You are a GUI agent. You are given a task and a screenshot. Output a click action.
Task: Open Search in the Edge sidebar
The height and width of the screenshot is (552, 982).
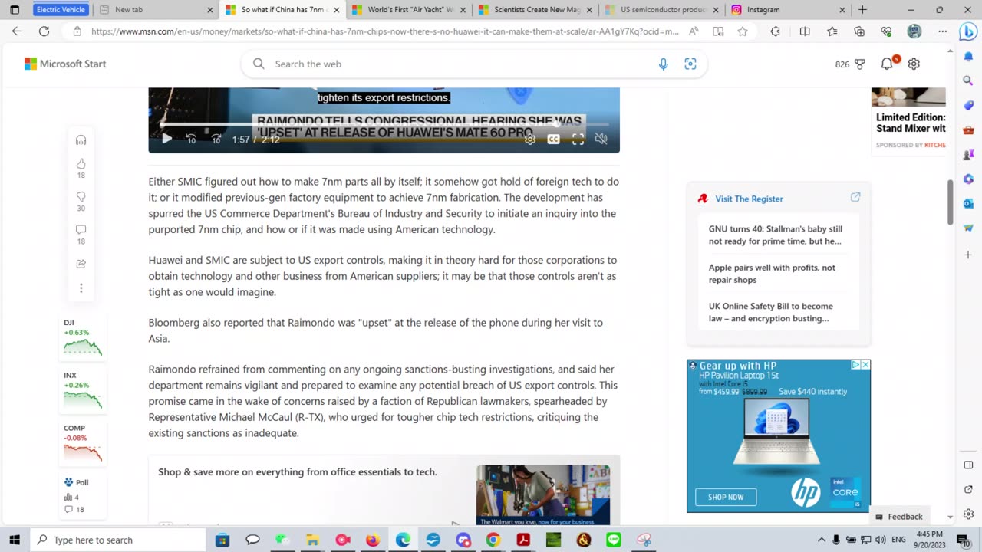(x=968, y=79)
